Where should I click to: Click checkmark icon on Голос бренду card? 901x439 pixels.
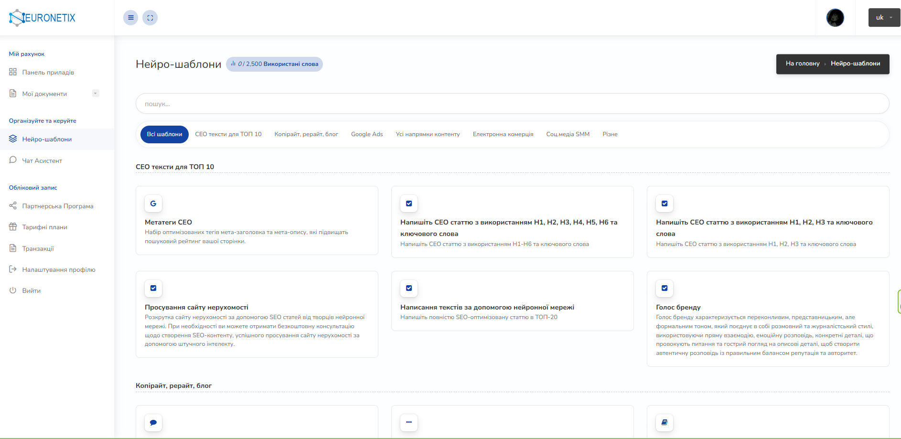pyautogui.click(x=664, y=288)
